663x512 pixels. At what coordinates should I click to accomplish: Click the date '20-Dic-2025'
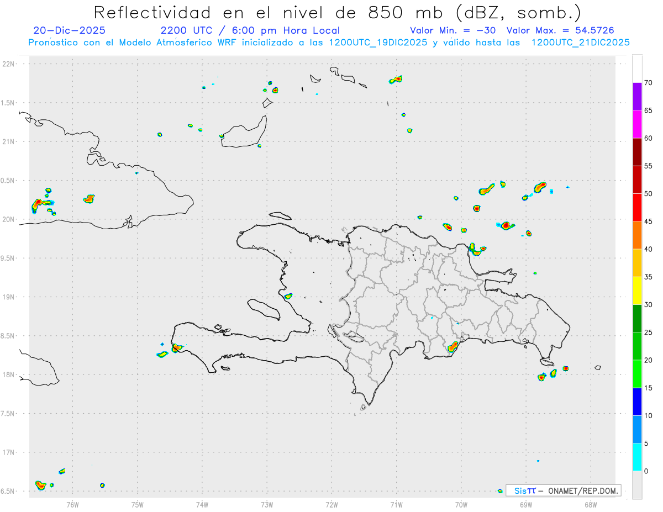pyautogui.click(x=69, y=30)
